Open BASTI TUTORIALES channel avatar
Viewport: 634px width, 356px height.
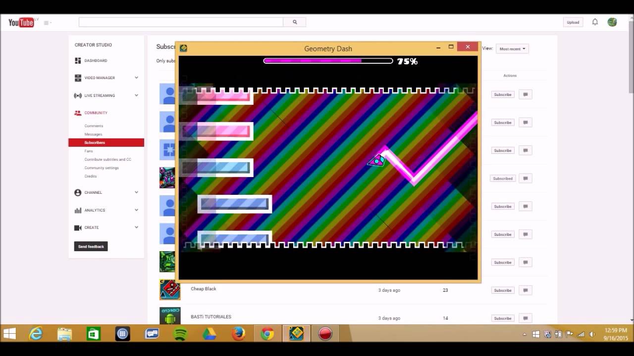tap(170, 315)
